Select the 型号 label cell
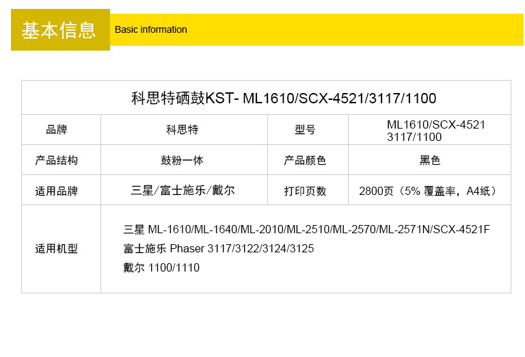Viewport: 525px width, 357px height. point(305,130)
